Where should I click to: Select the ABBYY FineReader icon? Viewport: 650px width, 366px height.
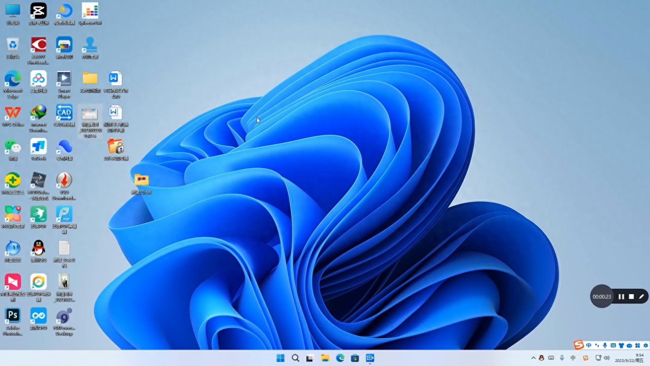coord(39,45)
